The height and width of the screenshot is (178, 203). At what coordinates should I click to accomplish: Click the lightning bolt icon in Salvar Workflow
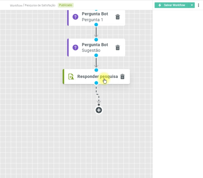[160, 5]
